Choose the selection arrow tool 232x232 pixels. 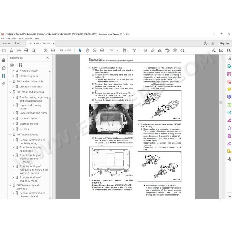point(80,50)
